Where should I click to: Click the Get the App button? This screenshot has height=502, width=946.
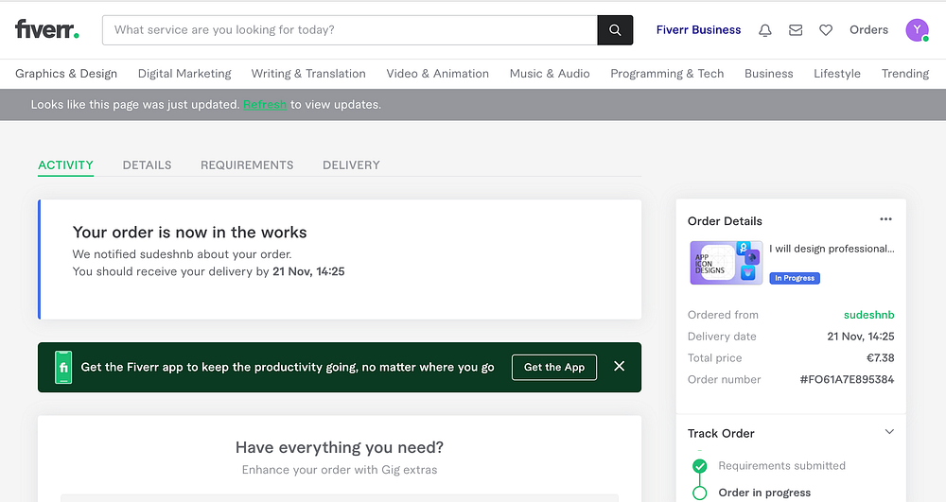(553, 367)
